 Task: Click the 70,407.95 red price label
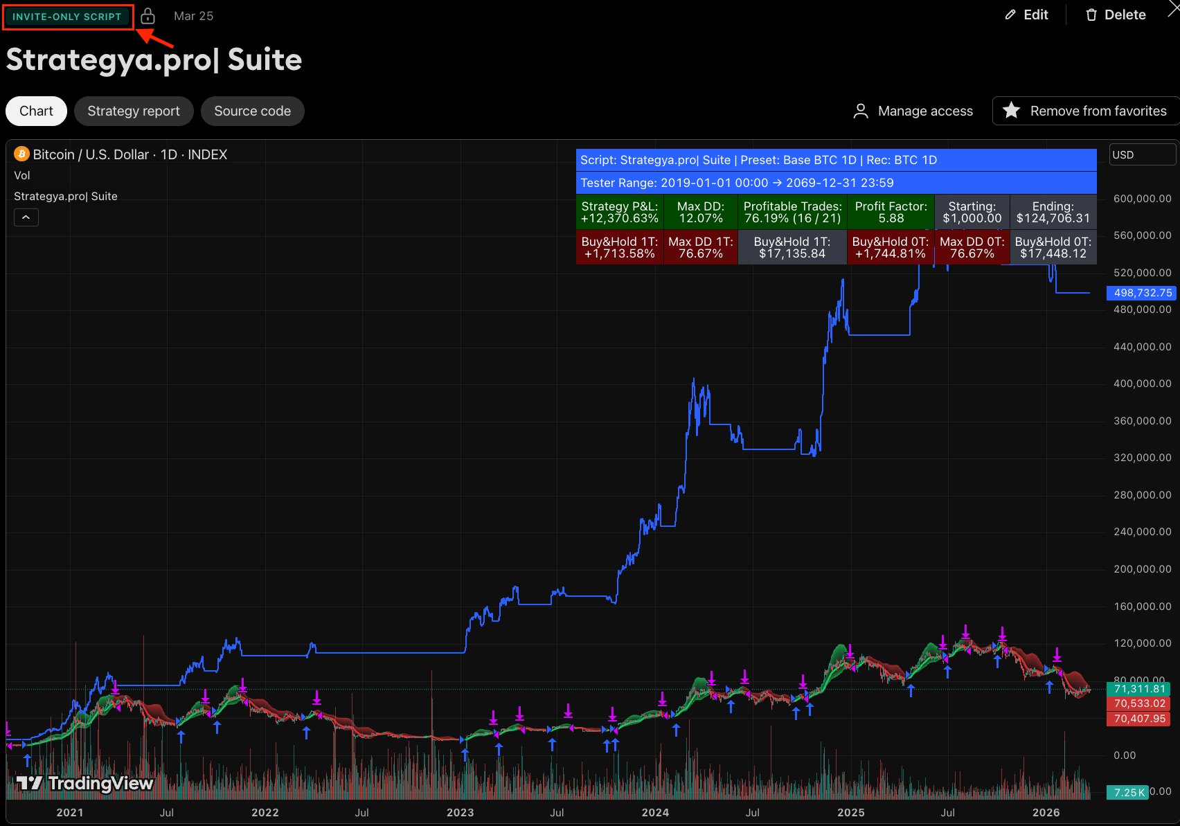[x=1139, y=719]
